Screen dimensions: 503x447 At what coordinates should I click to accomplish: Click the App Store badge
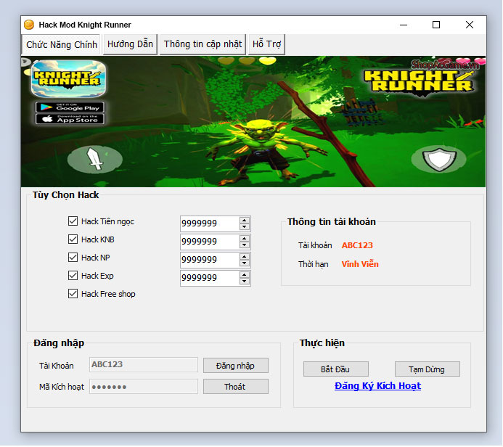(x=70, y=119)
